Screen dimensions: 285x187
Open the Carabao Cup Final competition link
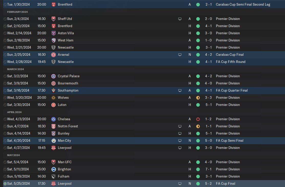pos(230,55)
